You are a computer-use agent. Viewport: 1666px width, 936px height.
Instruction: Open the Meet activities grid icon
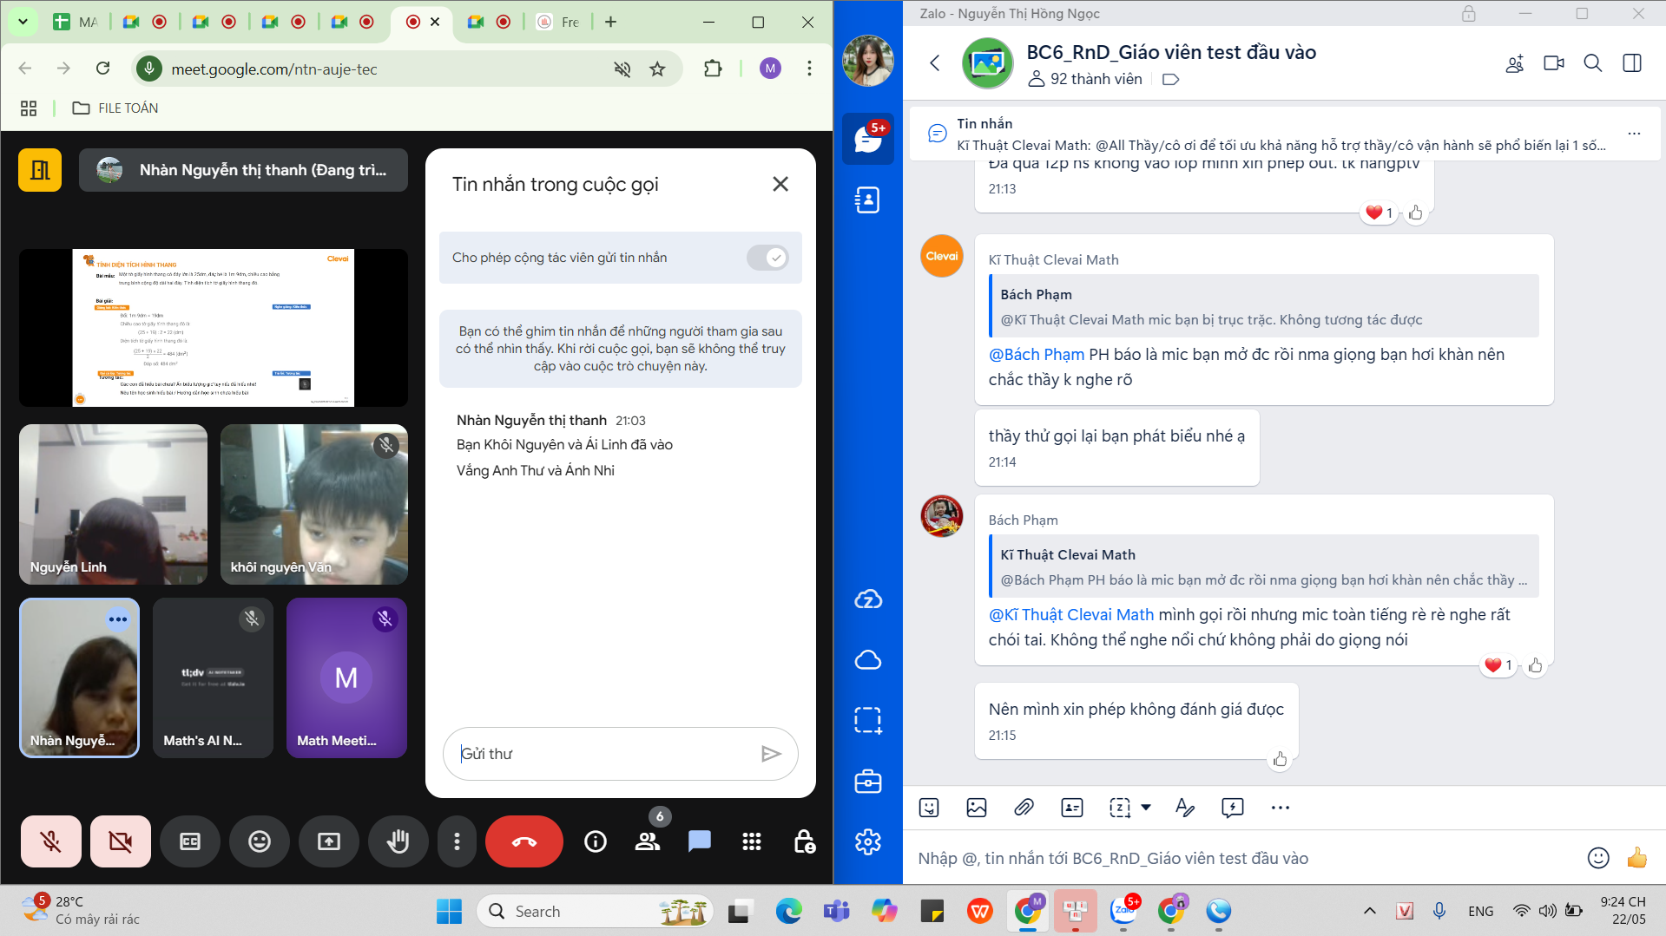coord(752,841)
